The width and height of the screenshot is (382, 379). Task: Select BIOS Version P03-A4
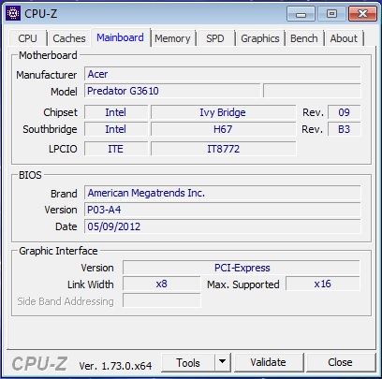point(222,210)
